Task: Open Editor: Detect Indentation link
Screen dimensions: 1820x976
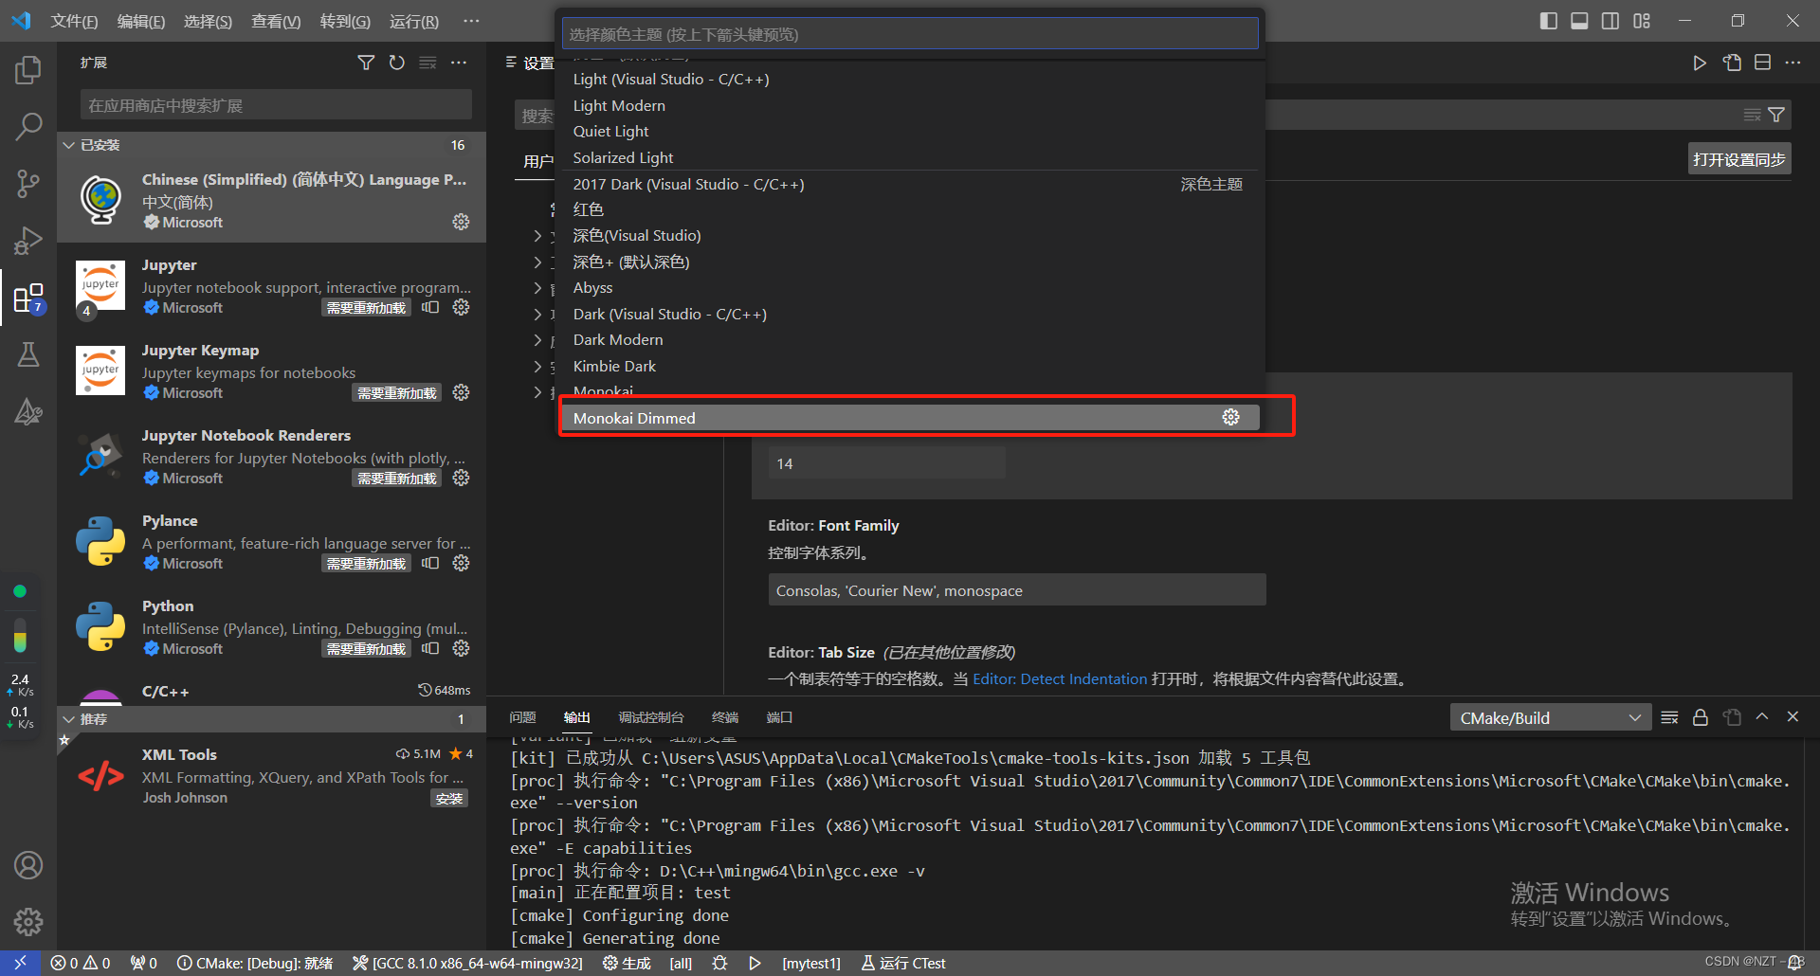Action: [1060, 678]
